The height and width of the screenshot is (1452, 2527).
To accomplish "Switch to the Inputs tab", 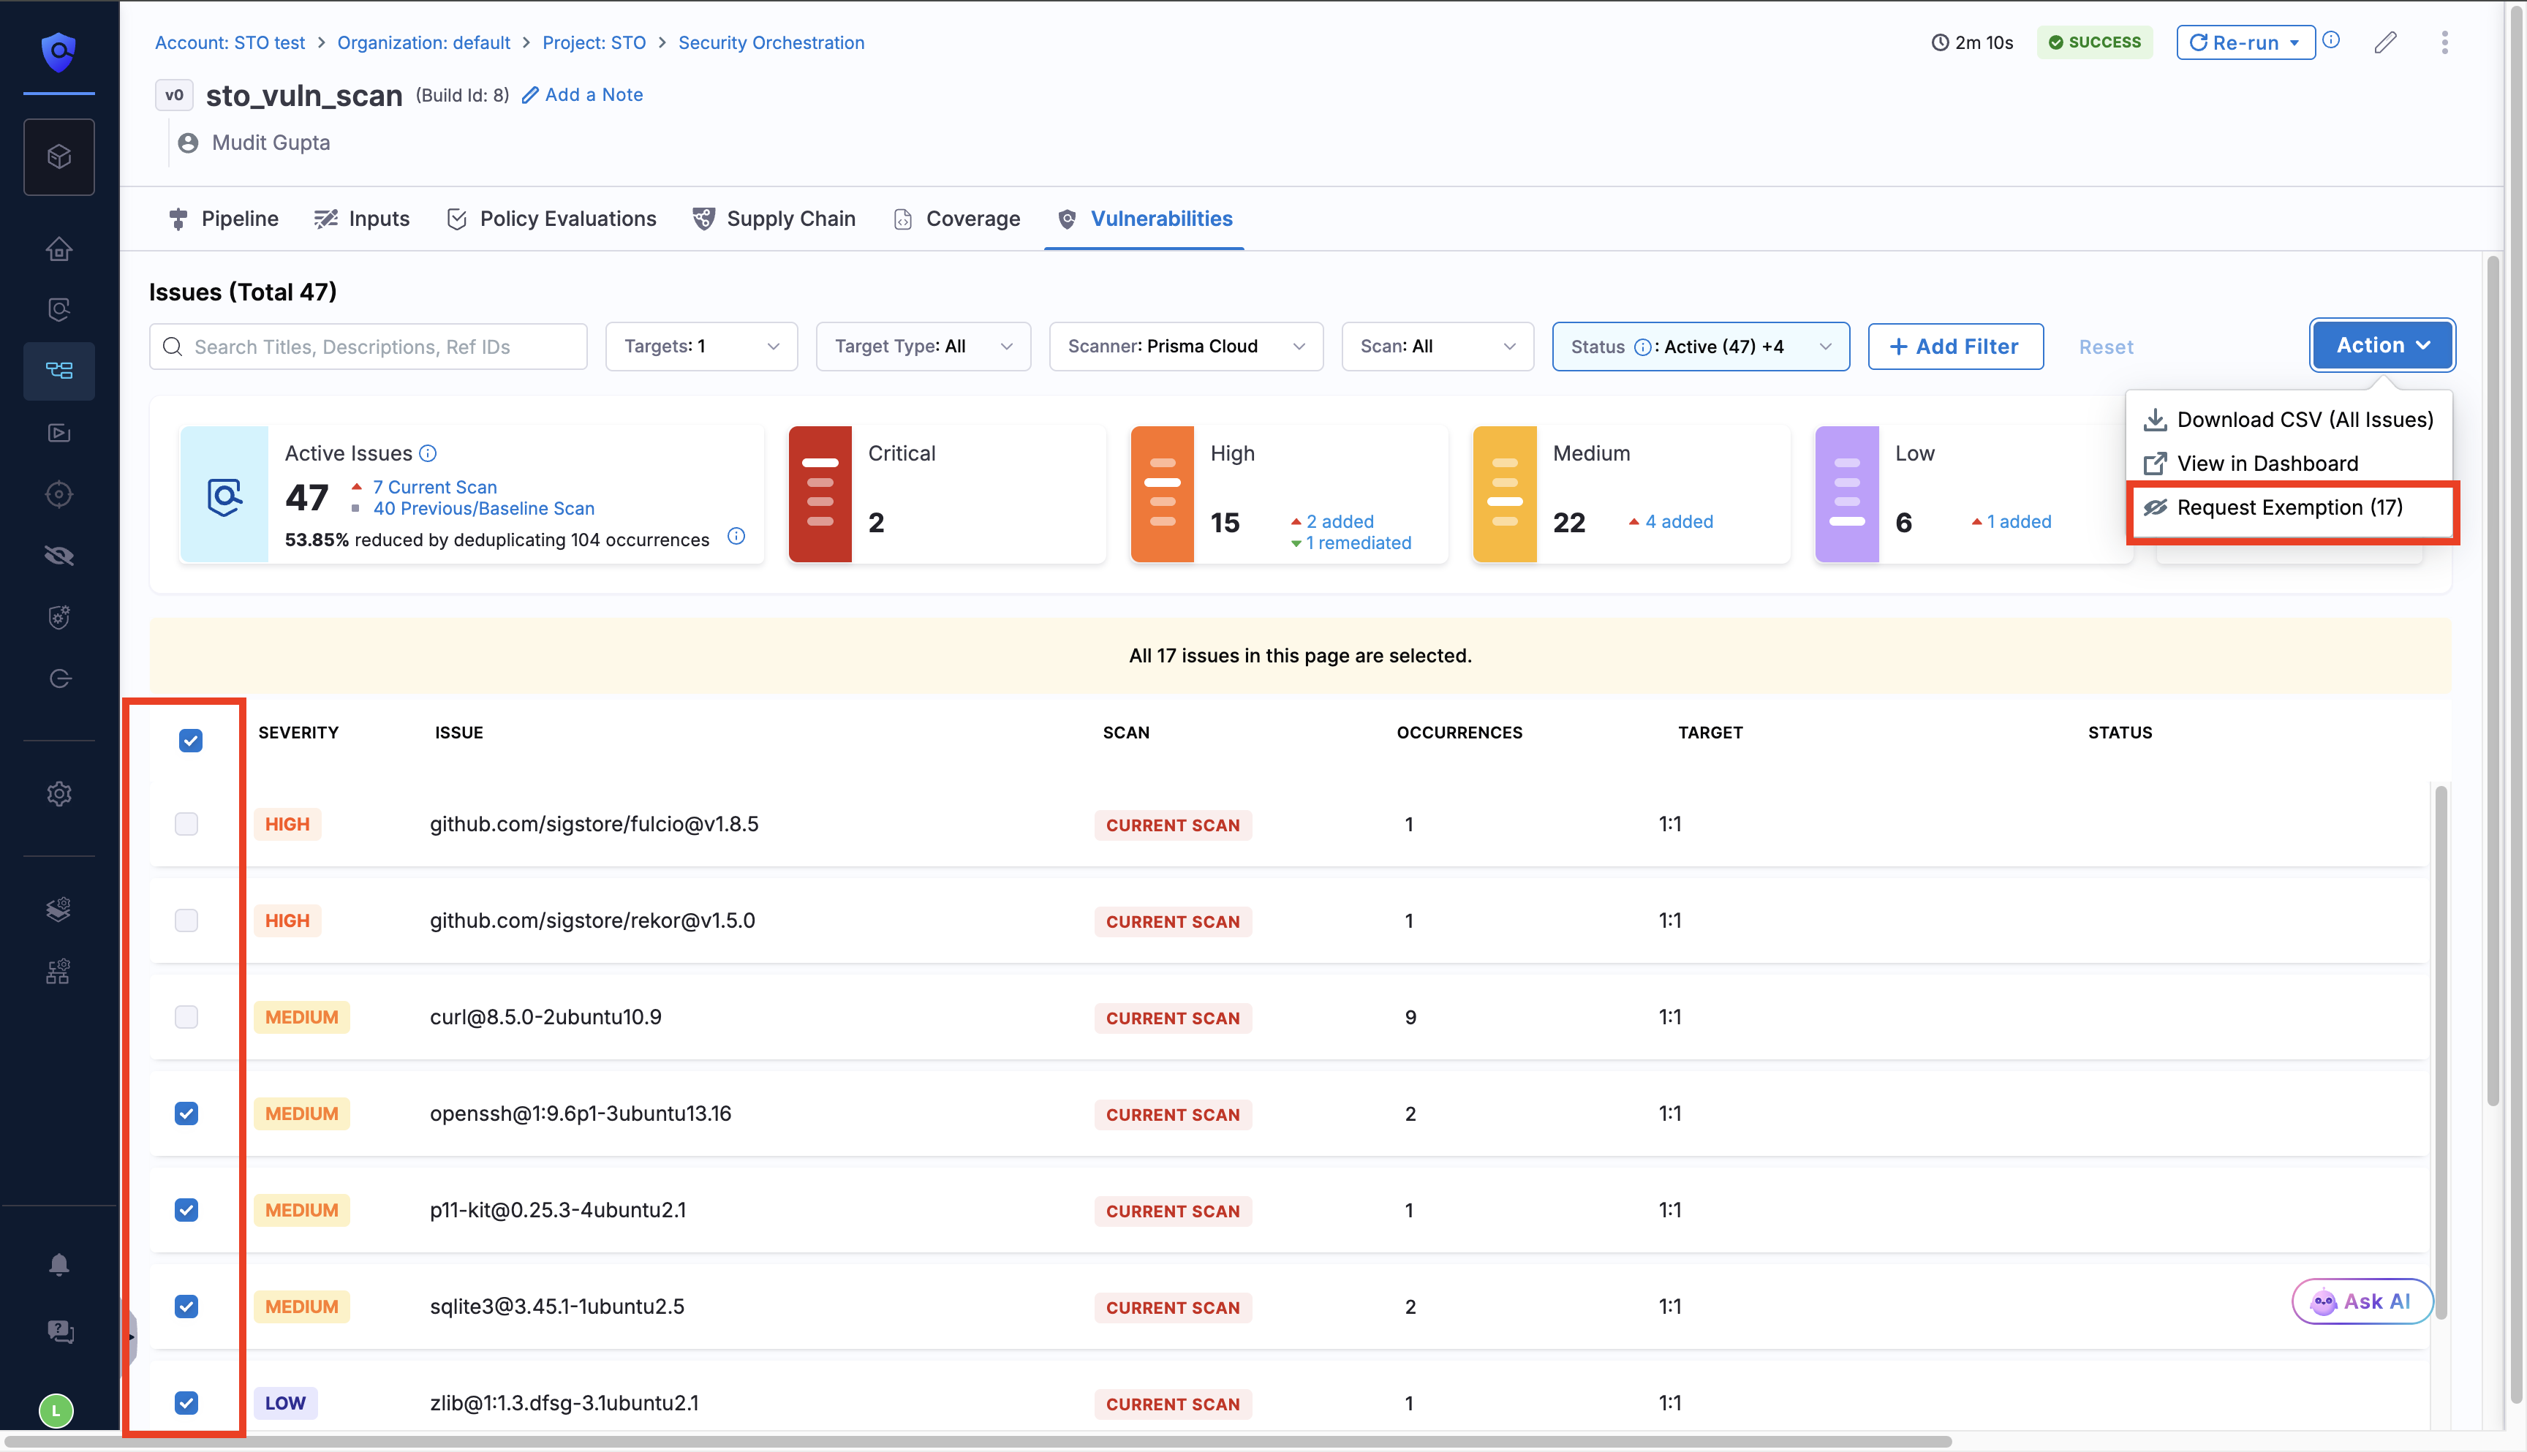I will (362, 219).
